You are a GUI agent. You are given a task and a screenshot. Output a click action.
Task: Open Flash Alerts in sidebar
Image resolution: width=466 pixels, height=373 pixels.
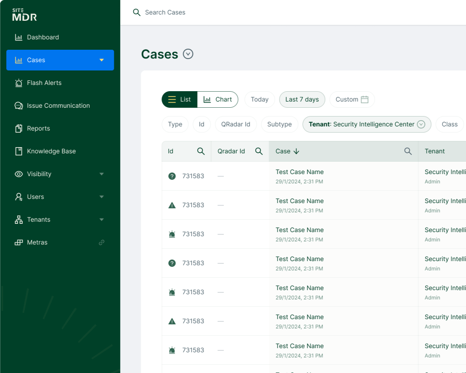44,83
